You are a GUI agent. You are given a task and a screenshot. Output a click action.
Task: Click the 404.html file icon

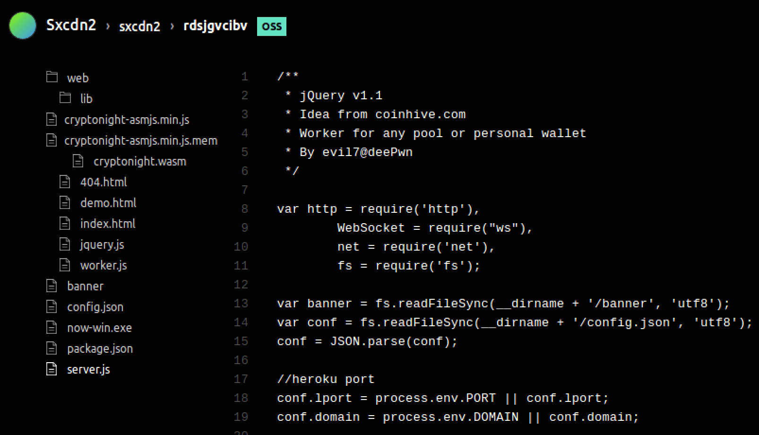pyautogui.click(x=65, y=182)
